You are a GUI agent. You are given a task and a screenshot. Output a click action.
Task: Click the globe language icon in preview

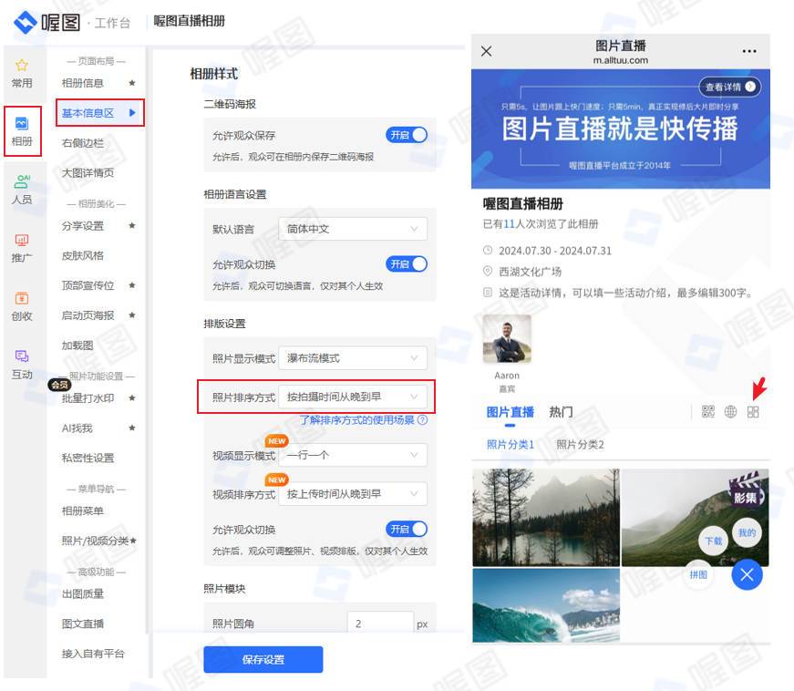click(x=730, y=411)
